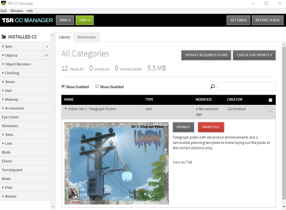The height and width of the screenshot is (210, 286).
Task: Switch to Sims 4 mode
Action: [84, 20]
